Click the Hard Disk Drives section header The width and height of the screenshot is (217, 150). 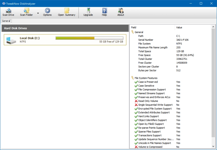65,28
